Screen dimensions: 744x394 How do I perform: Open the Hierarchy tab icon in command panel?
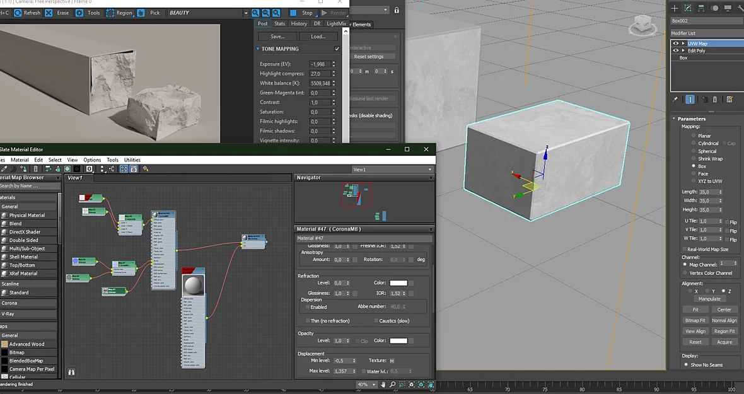pyautogui.click(x=701, y=8)
